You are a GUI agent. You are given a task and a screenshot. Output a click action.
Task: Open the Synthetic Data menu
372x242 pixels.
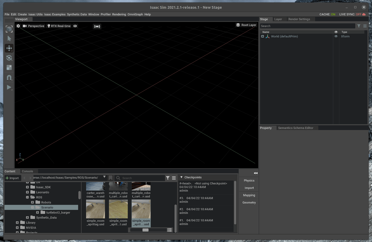pos(77,14)
